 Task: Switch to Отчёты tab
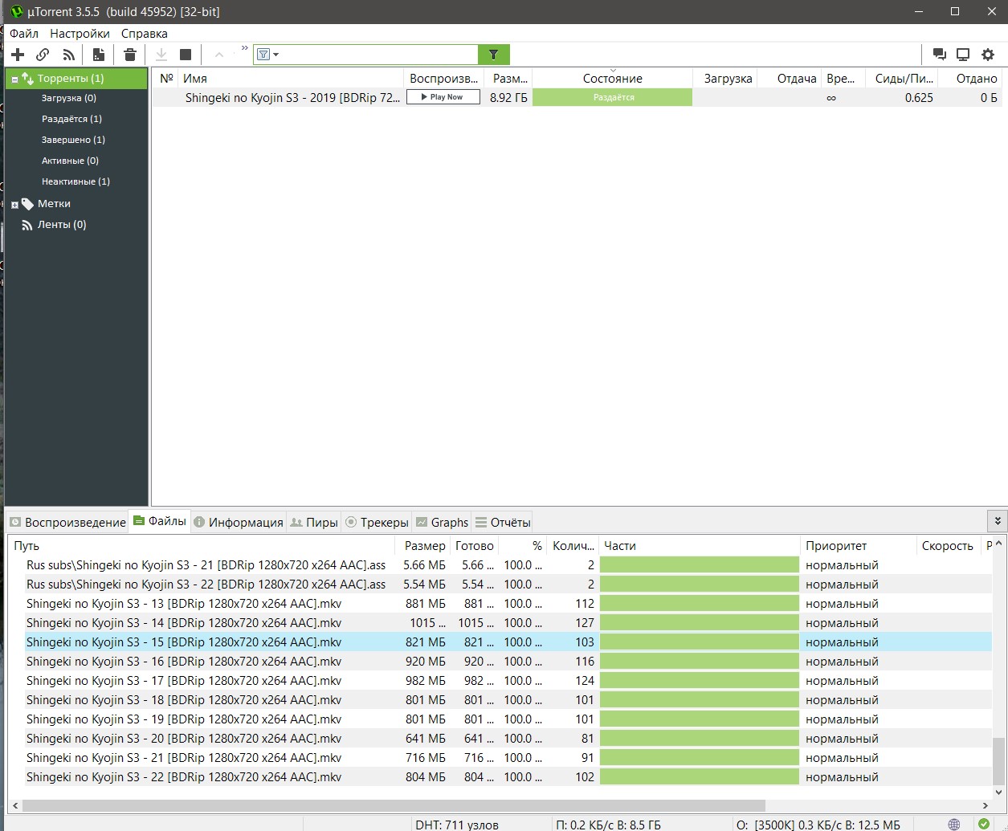click(x=503, y=522)
